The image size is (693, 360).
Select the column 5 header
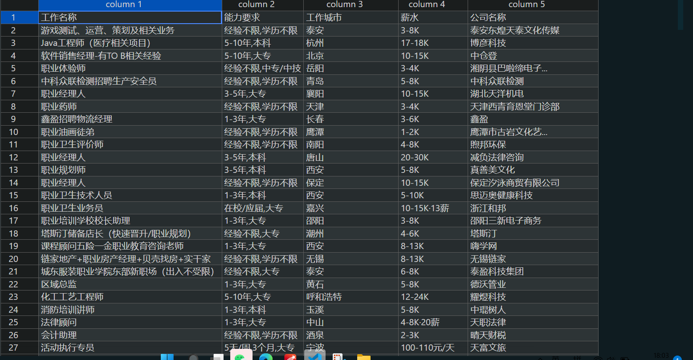click(x=533, y=5)
